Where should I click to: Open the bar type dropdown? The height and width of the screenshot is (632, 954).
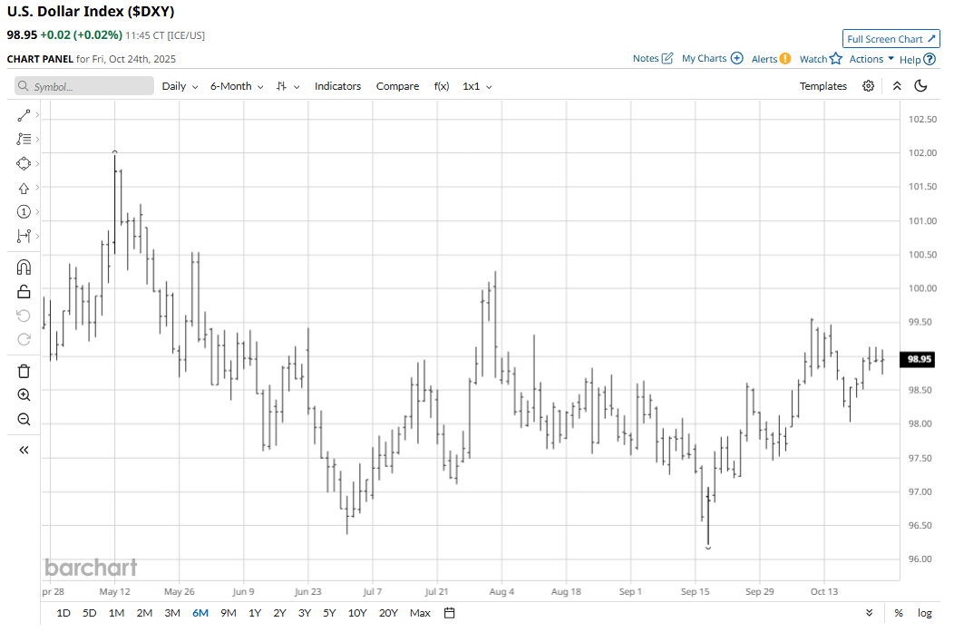pos(287,86)
